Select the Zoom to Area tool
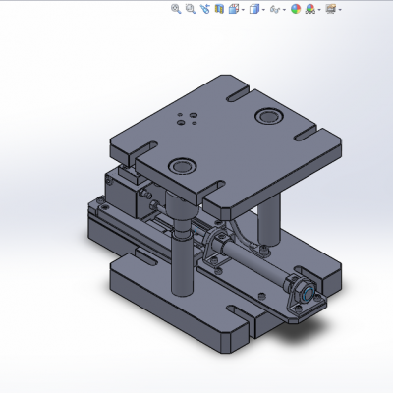Screen dimensions: 393x393 (191, 9)
